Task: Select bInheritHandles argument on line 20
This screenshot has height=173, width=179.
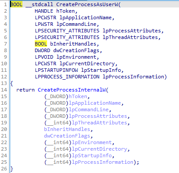Action: [67, 129]
